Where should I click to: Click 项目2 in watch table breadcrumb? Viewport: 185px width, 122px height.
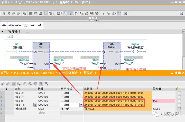point(5,73)
